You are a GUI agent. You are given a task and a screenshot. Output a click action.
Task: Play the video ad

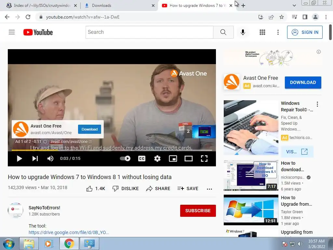click(19, 159)
